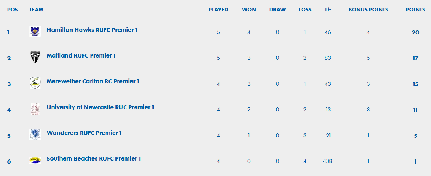431x176 pixels.
Task: Open University of Newcastle RUC Premier 1 link
Action: coord(100,107)
